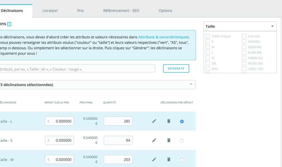The width and height of the screenshot is (282, 167).
Task: Check the XXXXXXL size checkbox
Action: click(x=244, y=41)
